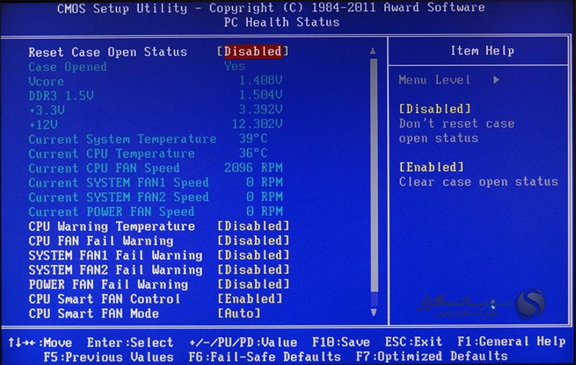Click the 'Clear case open status' help text
Screen dimensions: 576x365
coord(478,181)
